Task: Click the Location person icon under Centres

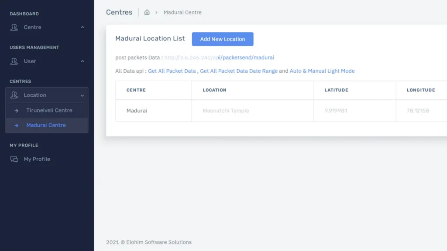Action: 14,95
